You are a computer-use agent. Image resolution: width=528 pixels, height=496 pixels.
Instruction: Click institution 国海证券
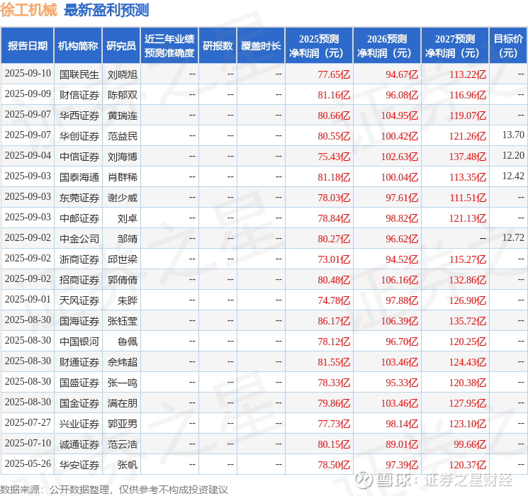coord(79,321)
